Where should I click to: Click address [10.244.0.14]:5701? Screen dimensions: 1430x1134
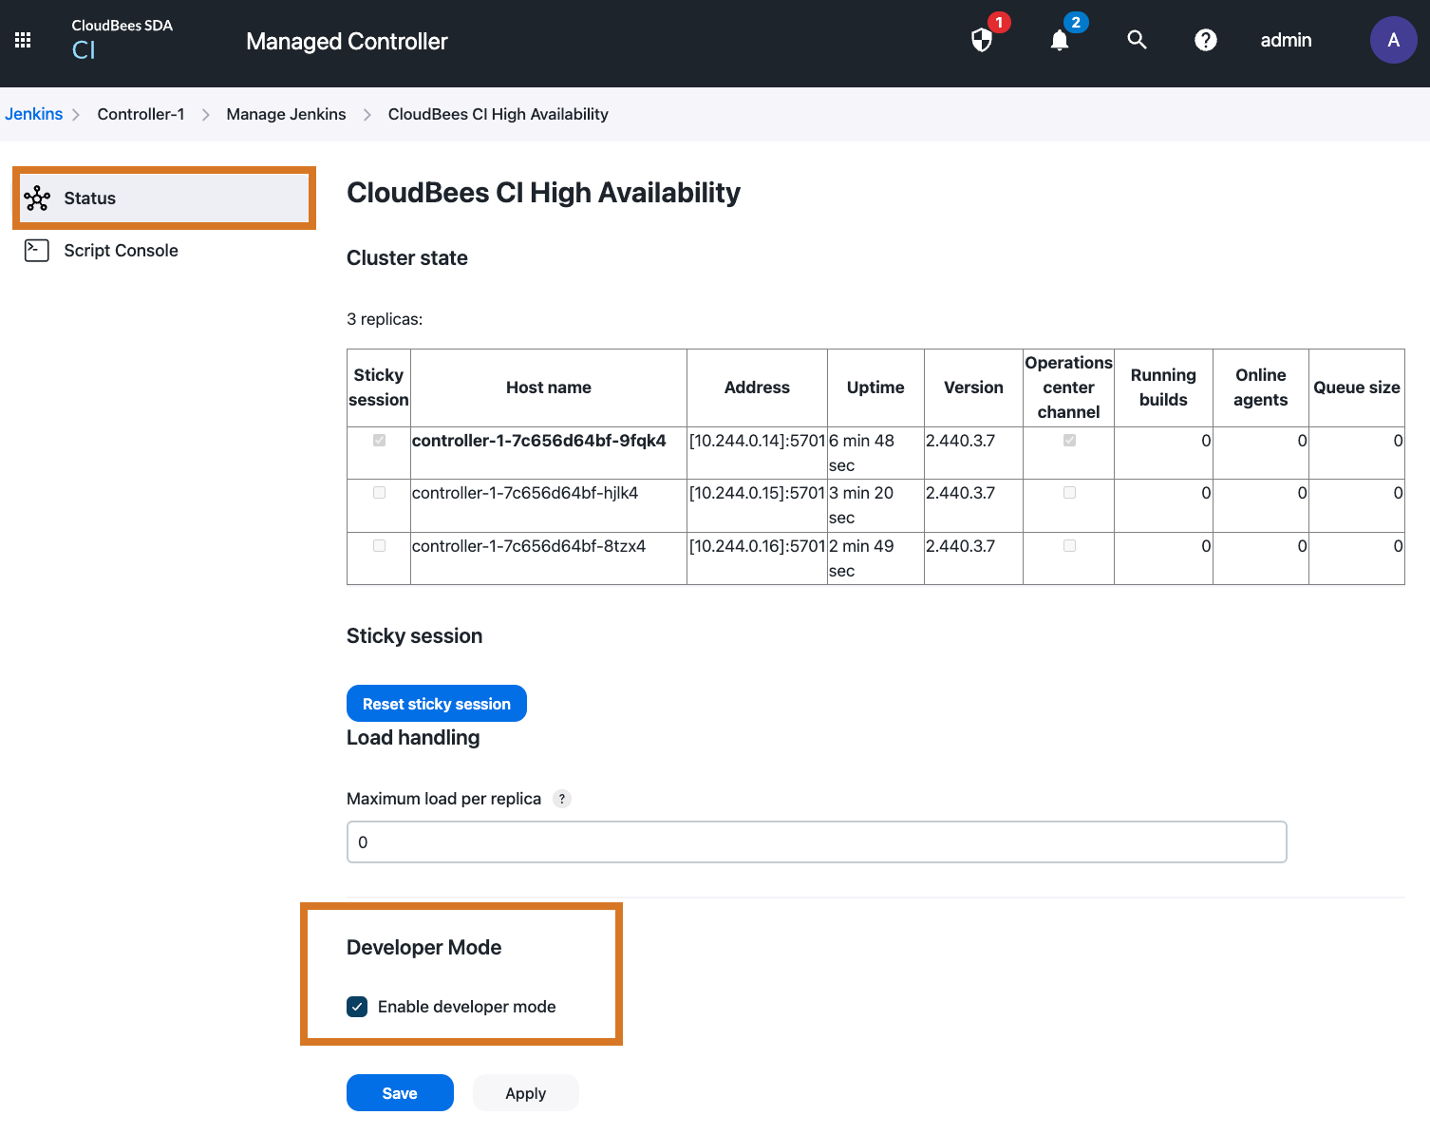(758, 441)
